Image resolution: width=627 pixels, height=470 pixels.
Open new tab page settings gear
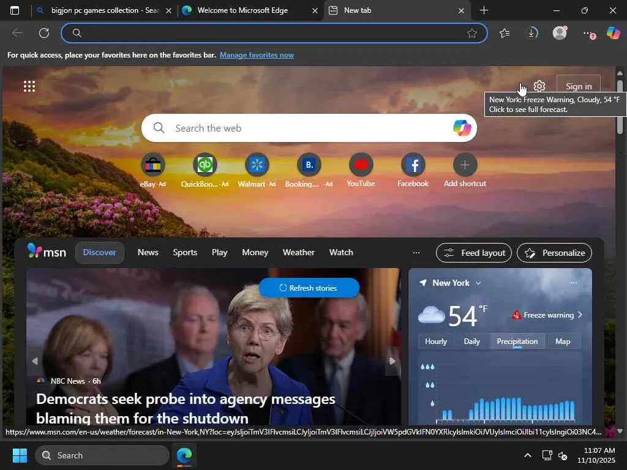(x=539, y=86)
